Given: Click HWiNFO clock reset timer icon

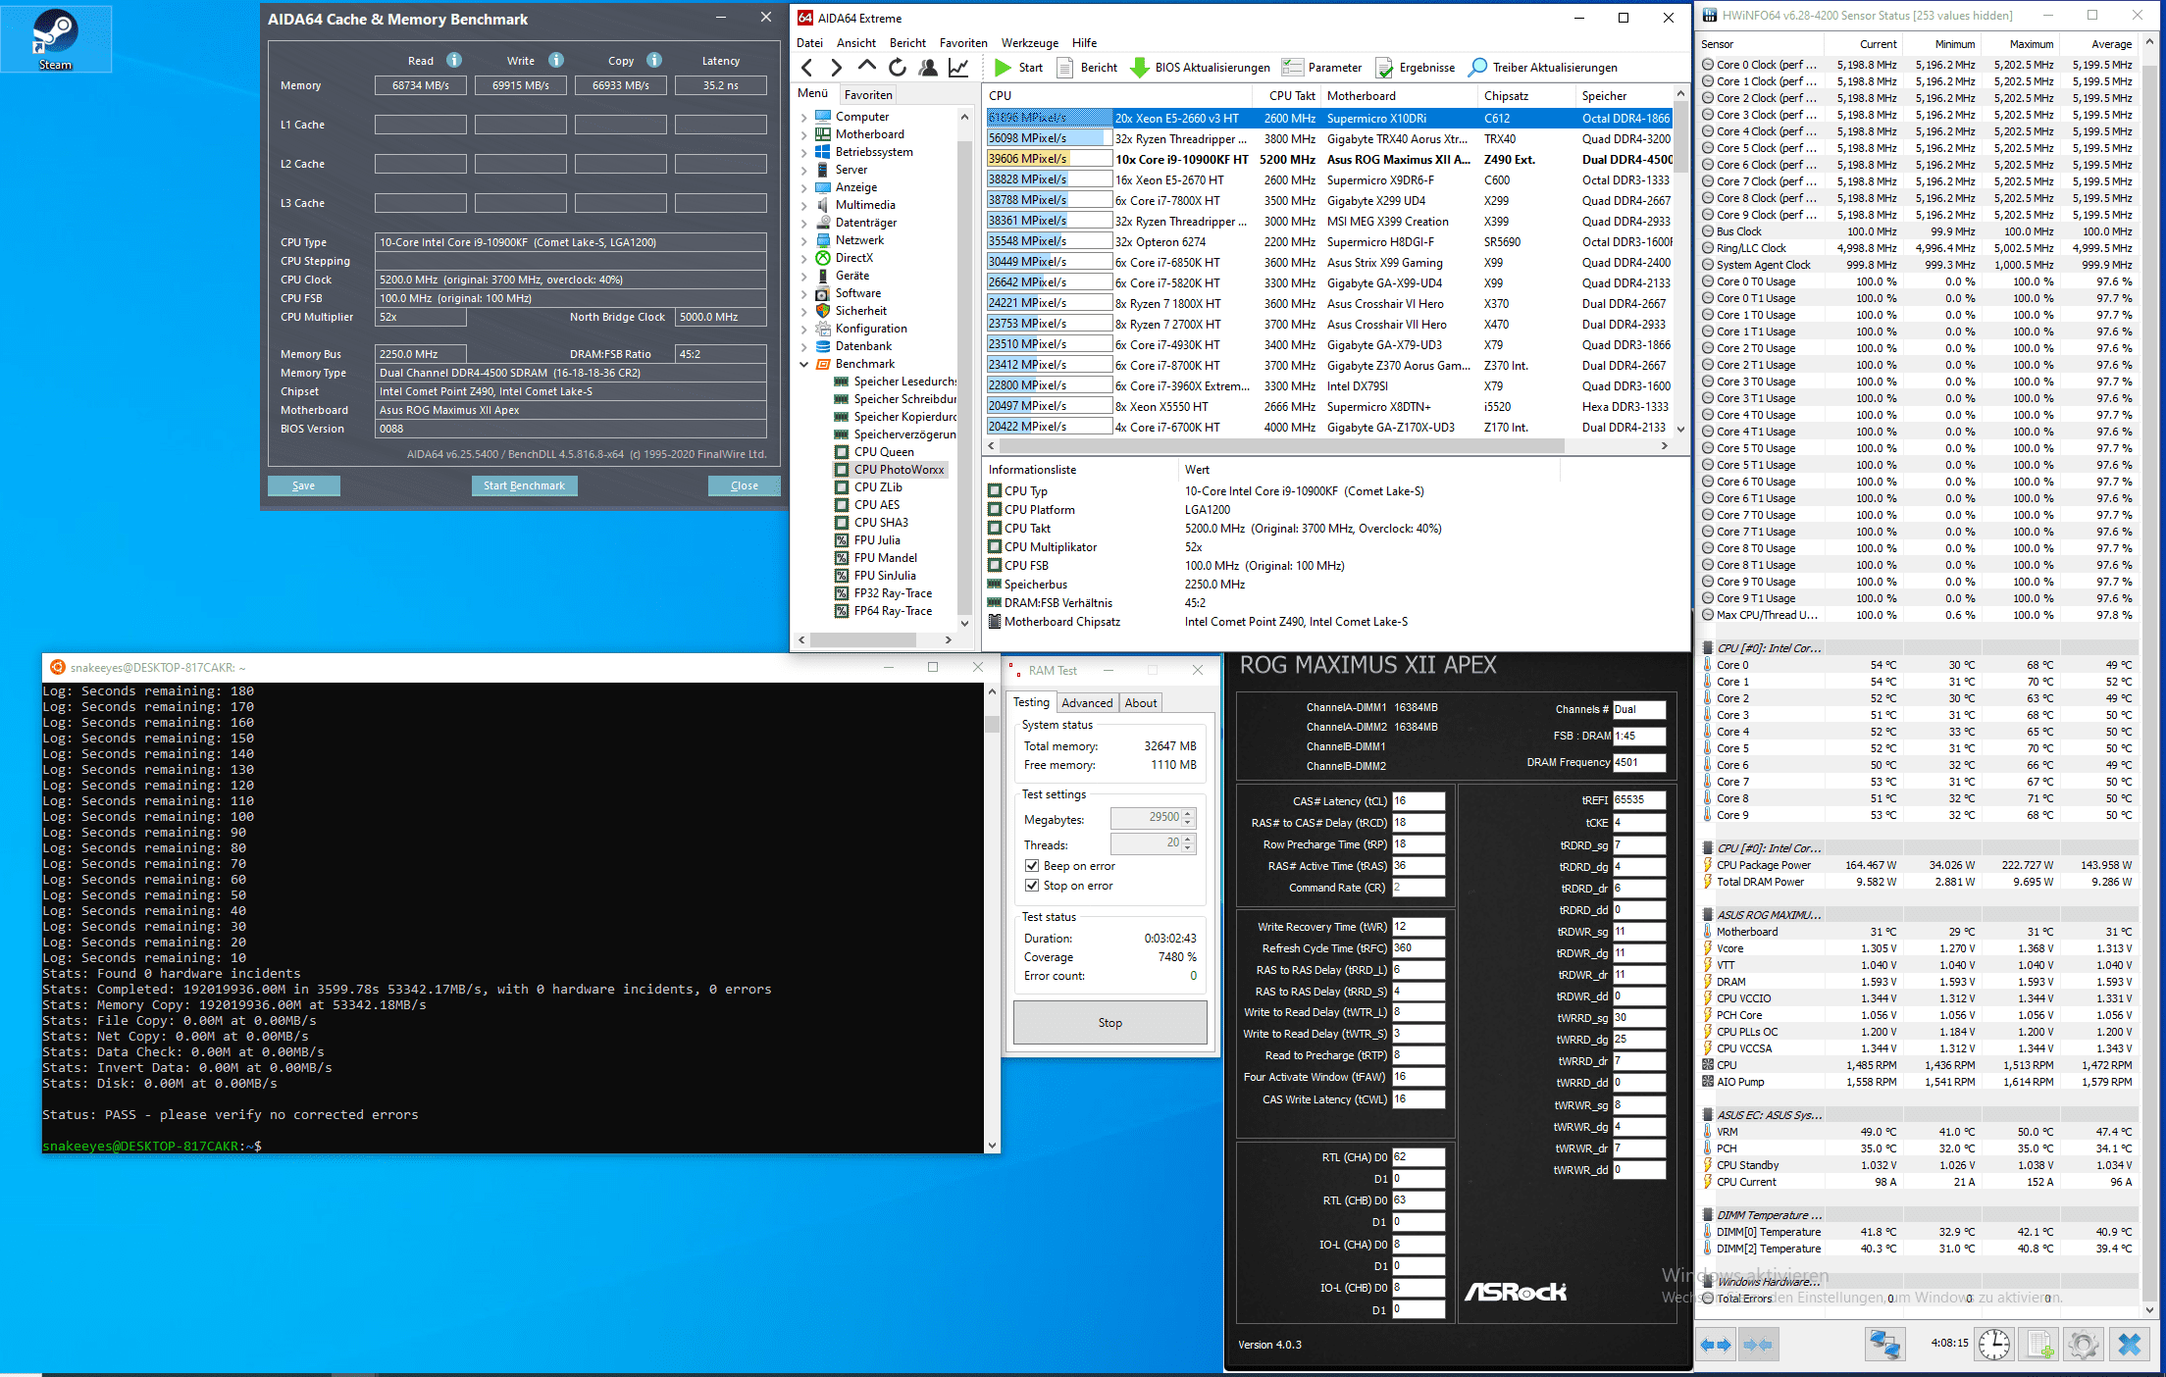Looking at the screenshot, I should coord(1993,1344).
